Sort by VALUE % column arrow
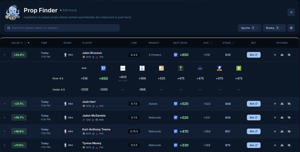 pyautogui.click(x=29, y=43)
